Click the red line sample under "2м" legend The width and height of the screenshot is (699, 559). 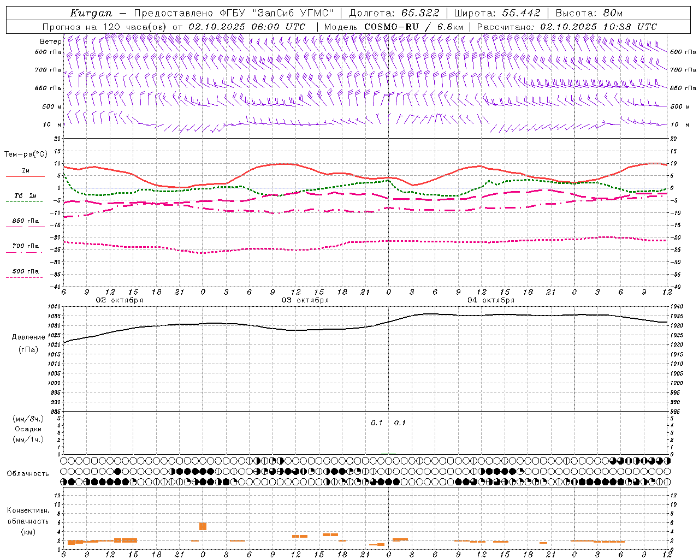pyautogui.click(x=25, y=176)
